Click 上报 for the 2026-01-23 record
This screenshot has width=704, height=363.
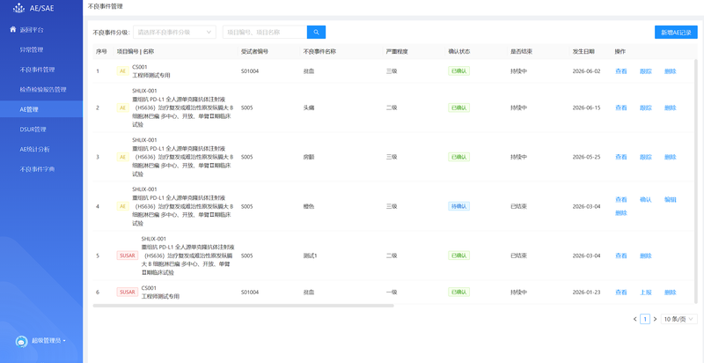click(x=646, y=292)
